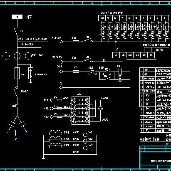Click cell 10 in the JKL1E controller strip
The width and height of the screenshot is (171, 171).
[x=102, y=18]
